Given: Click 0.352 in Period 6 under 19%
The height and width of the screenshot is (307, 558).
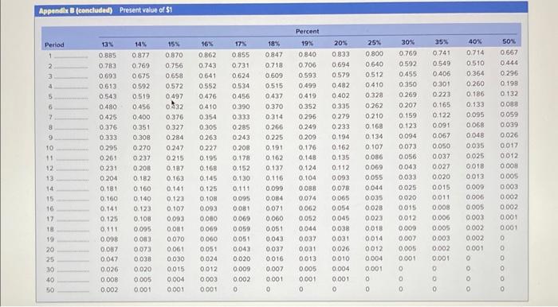Looking at the screenshot, I should pos(308,107).
